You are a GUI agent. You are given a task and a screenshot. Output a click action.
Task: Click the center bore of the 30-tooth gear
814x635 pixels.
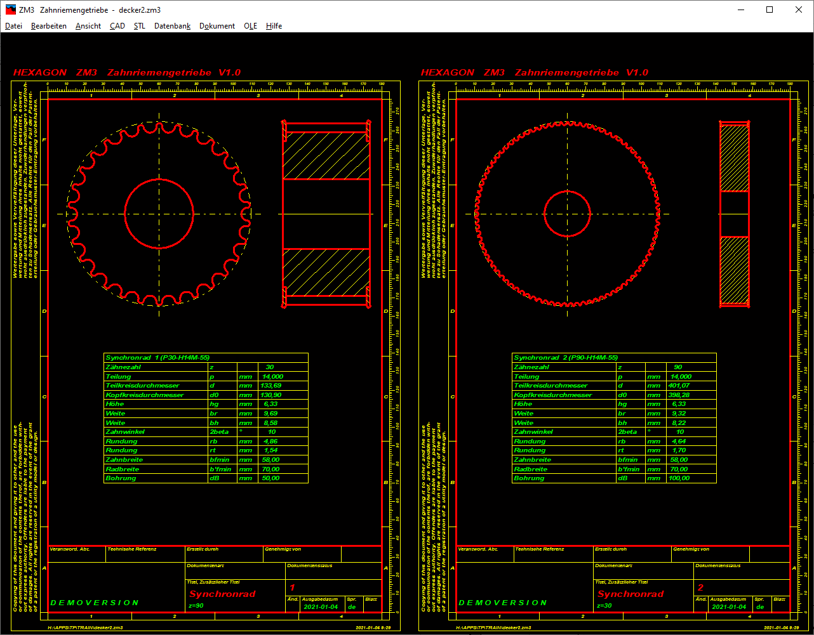click(x=159, y=214)
